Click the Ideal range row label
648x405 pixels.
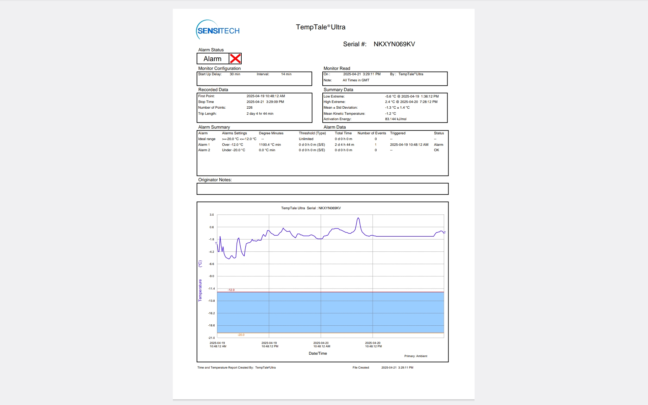pyautogui.click(x=207, y=139)
